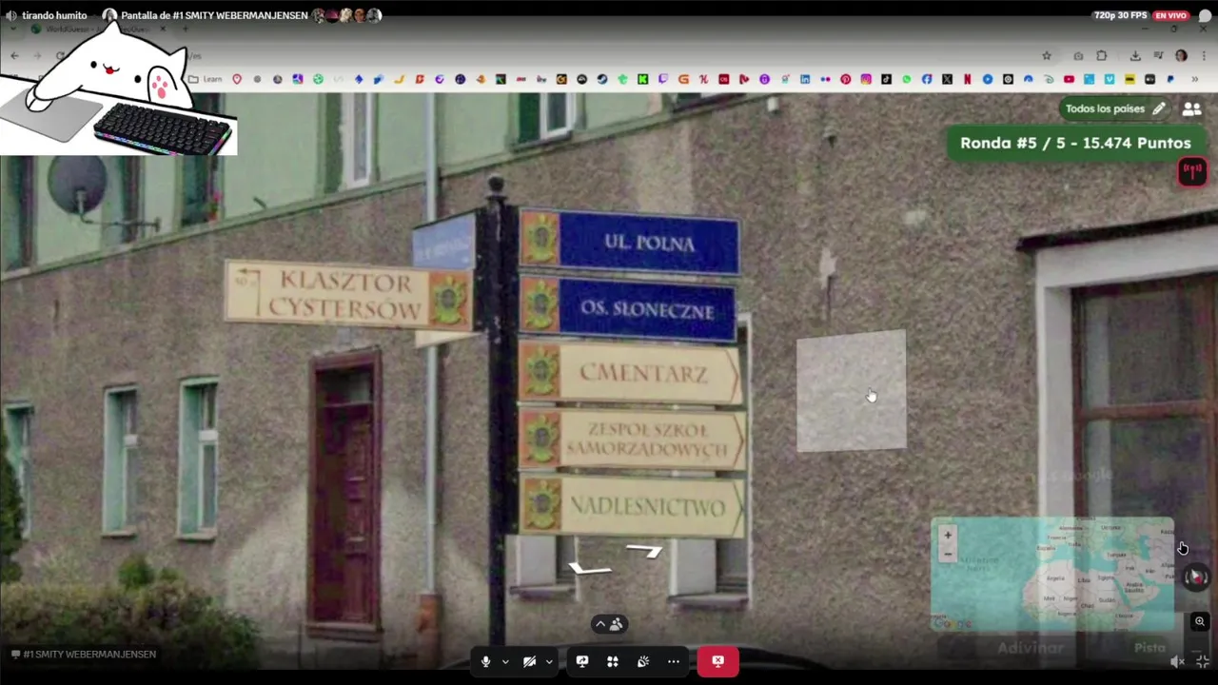Image resolution: width=1218 pixels, height=685 pixels.
Task: Open the browser extensions puzzle icon
Action: click(1102, 56)
